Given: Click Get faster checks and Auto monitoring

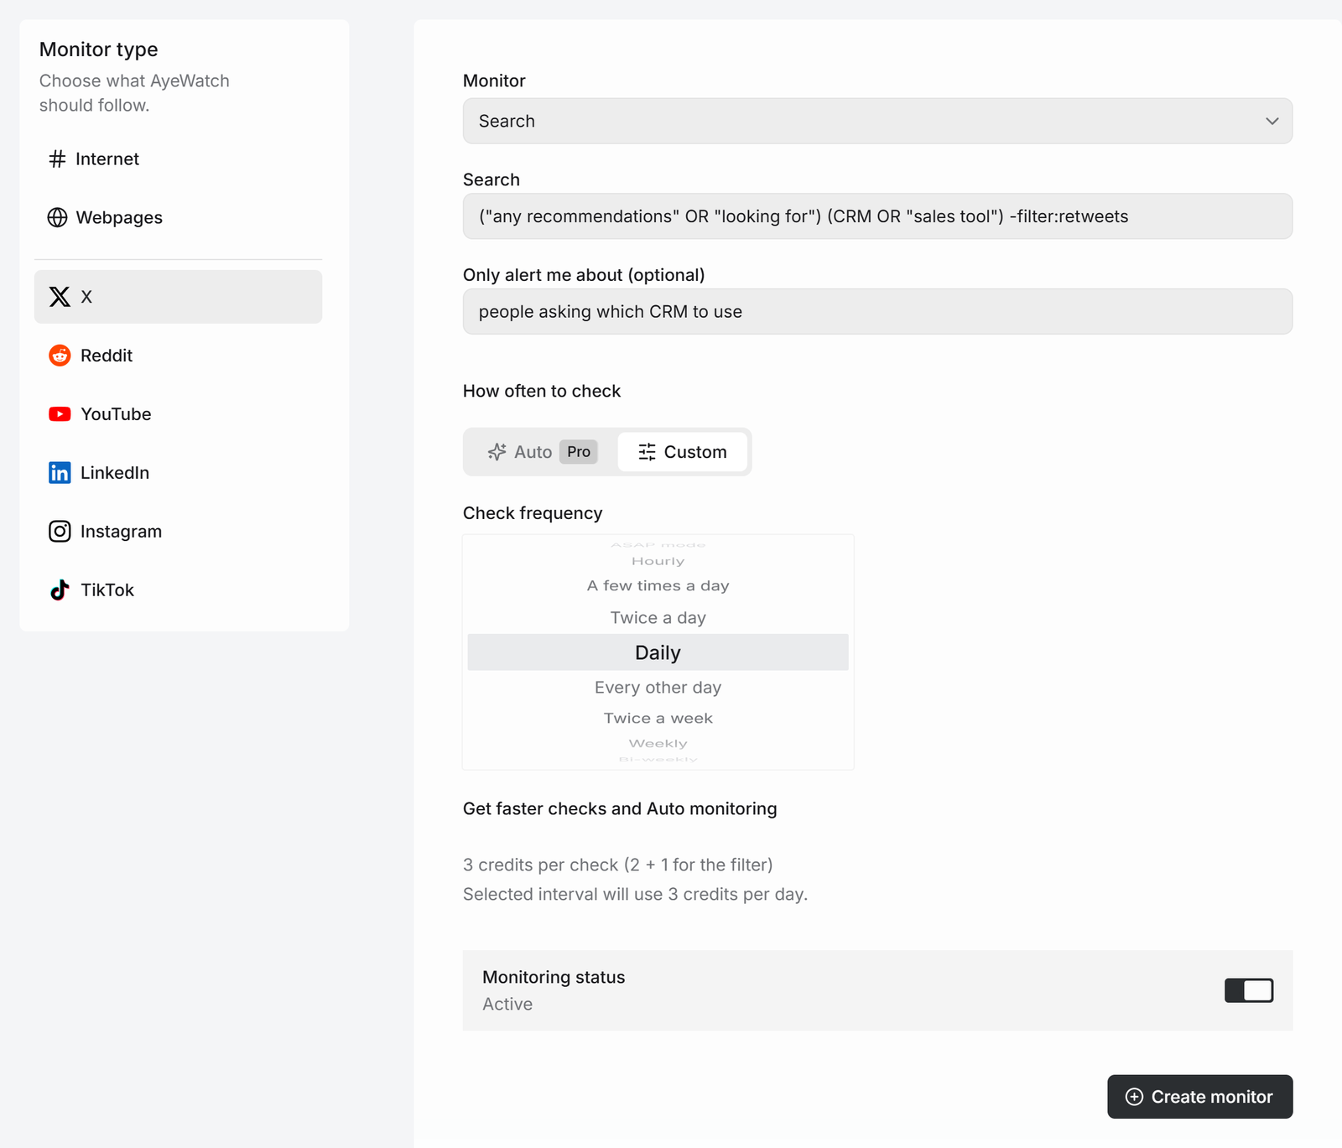Looking at the screenshot, I should (620, 808).
